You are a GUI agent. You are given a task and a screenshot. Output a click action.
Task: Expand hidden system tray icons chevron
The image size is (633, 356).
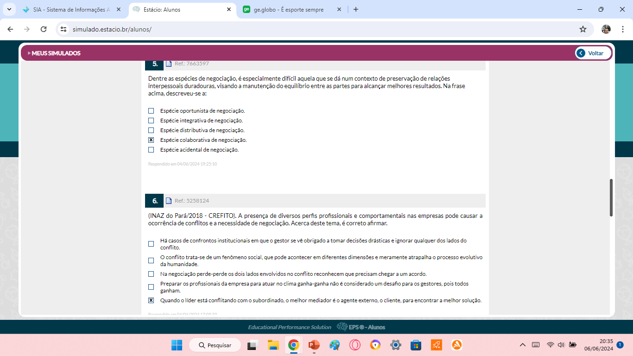click(x=523, y=345)
